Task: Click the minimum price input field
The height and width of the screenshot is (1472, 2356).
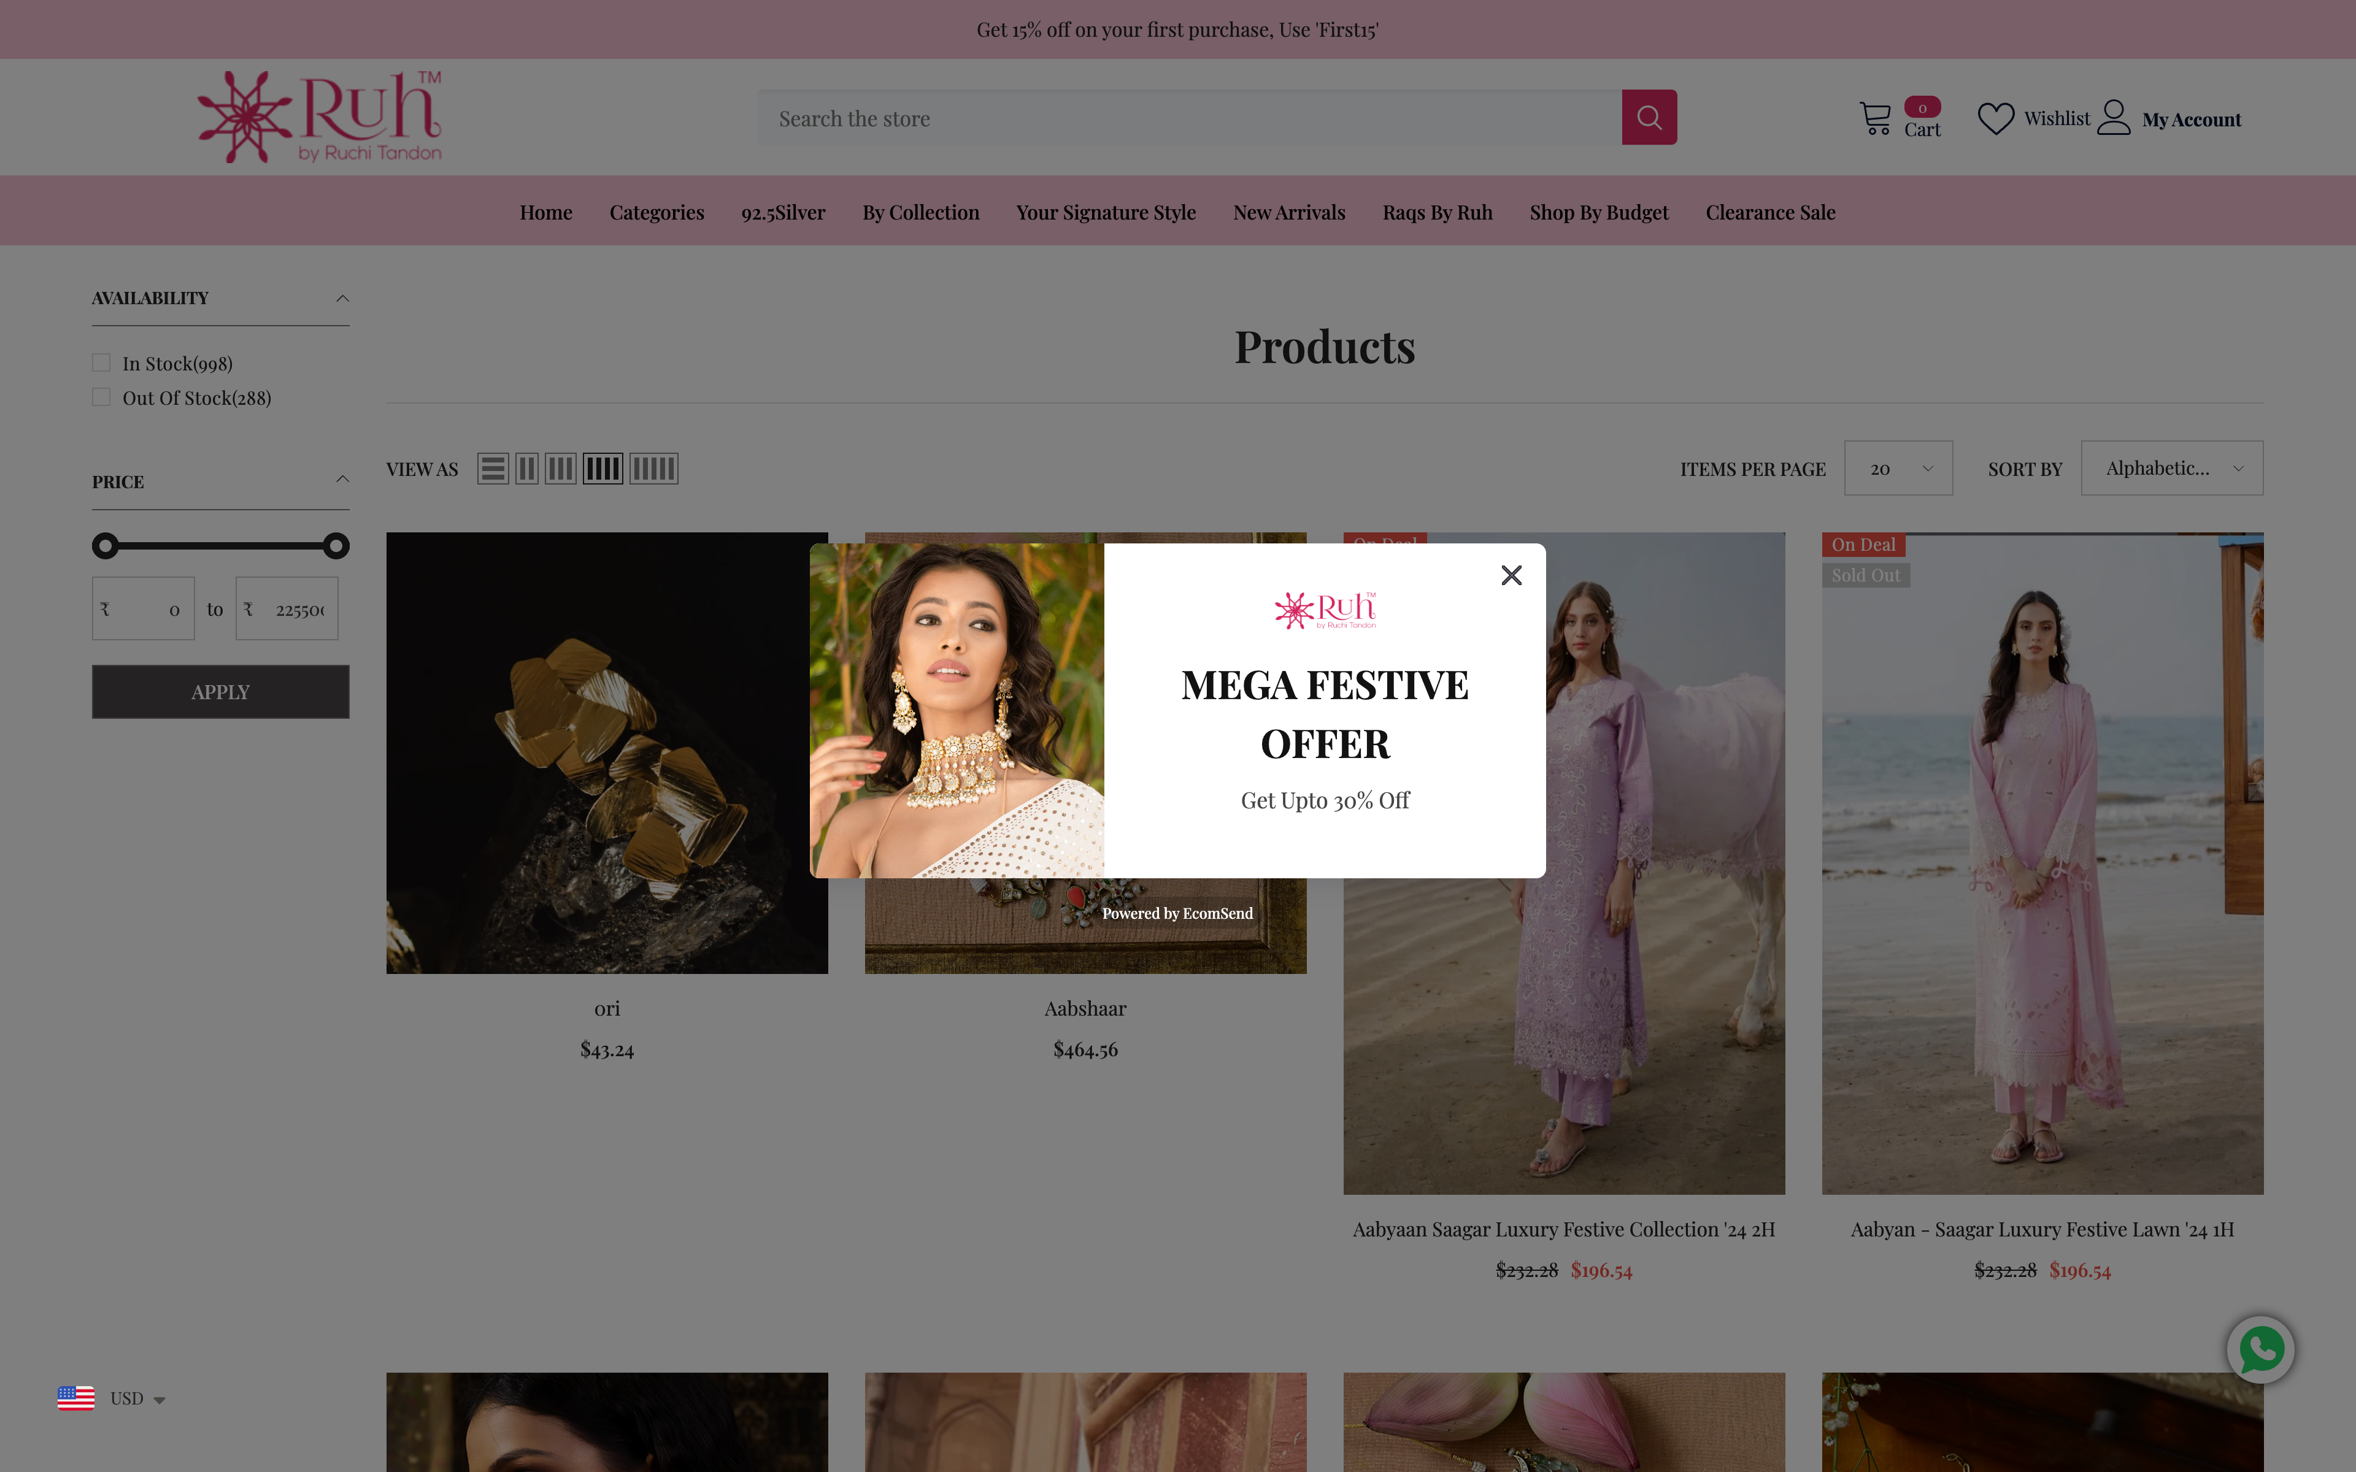Action: (x=143, y=608)
